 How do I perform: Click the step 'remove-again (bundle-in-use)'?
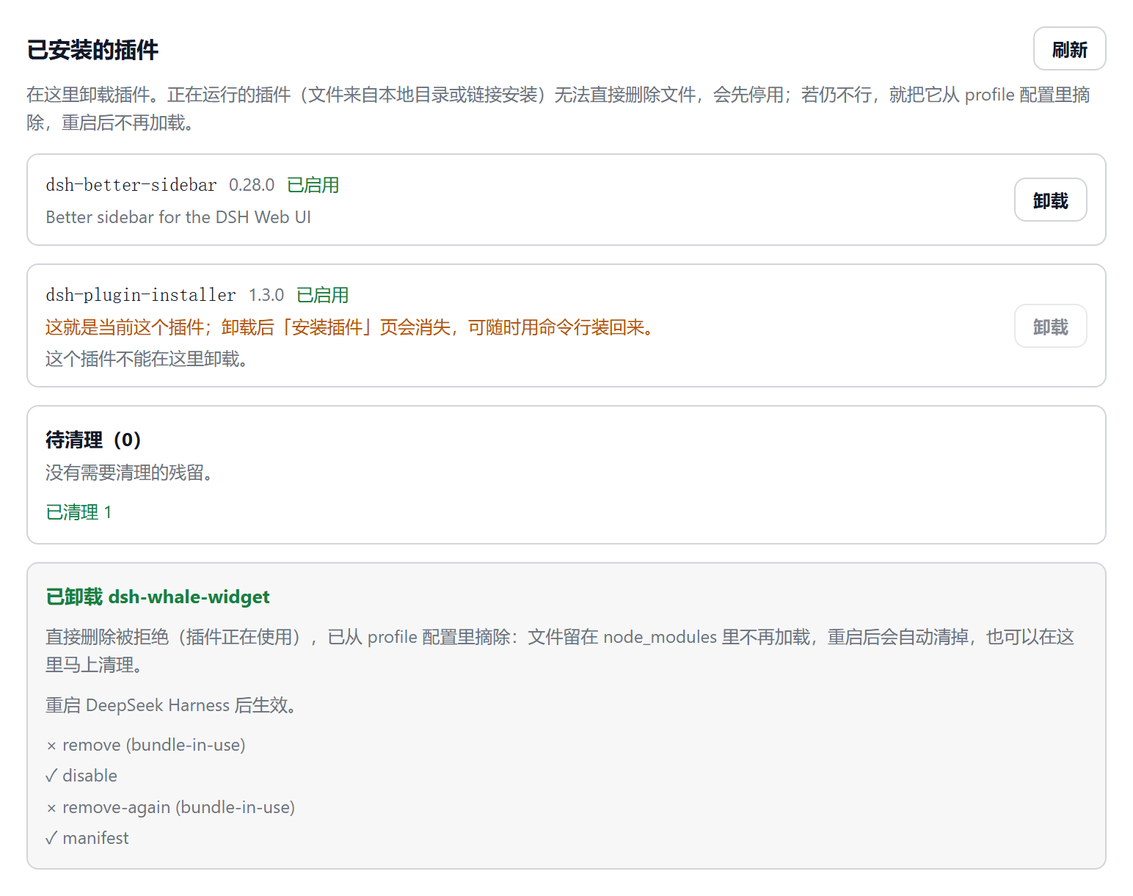coord(170,807)
